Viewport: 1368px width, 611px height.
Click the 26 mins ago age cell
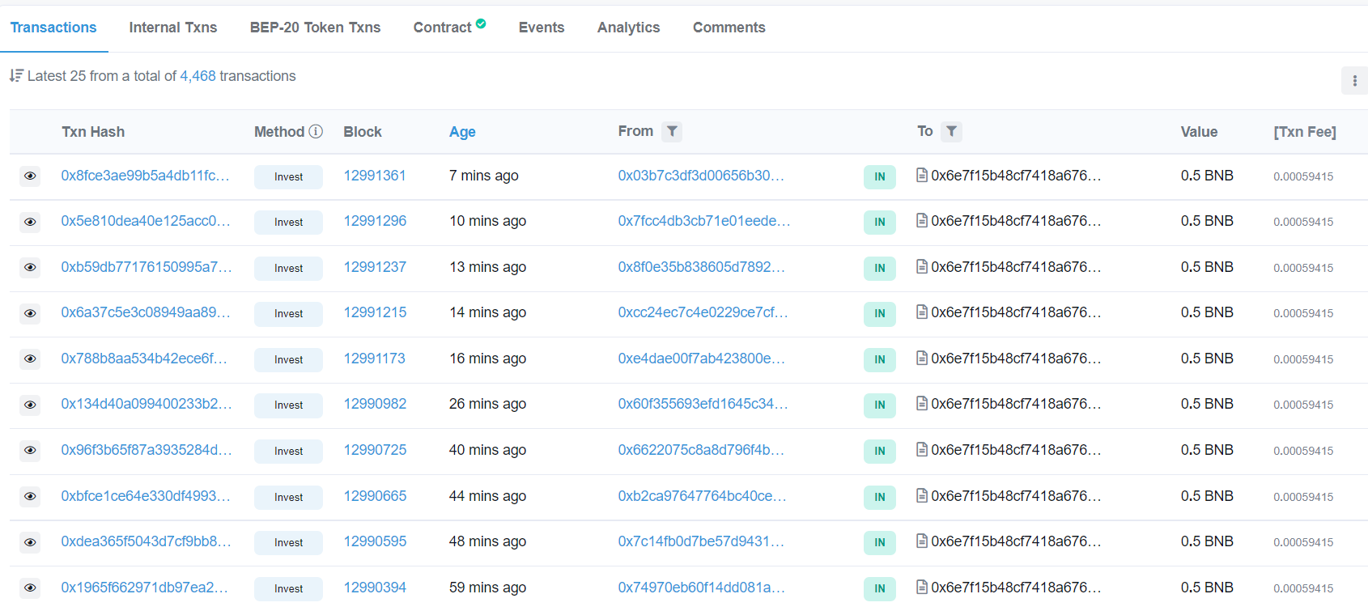(487, 404)
